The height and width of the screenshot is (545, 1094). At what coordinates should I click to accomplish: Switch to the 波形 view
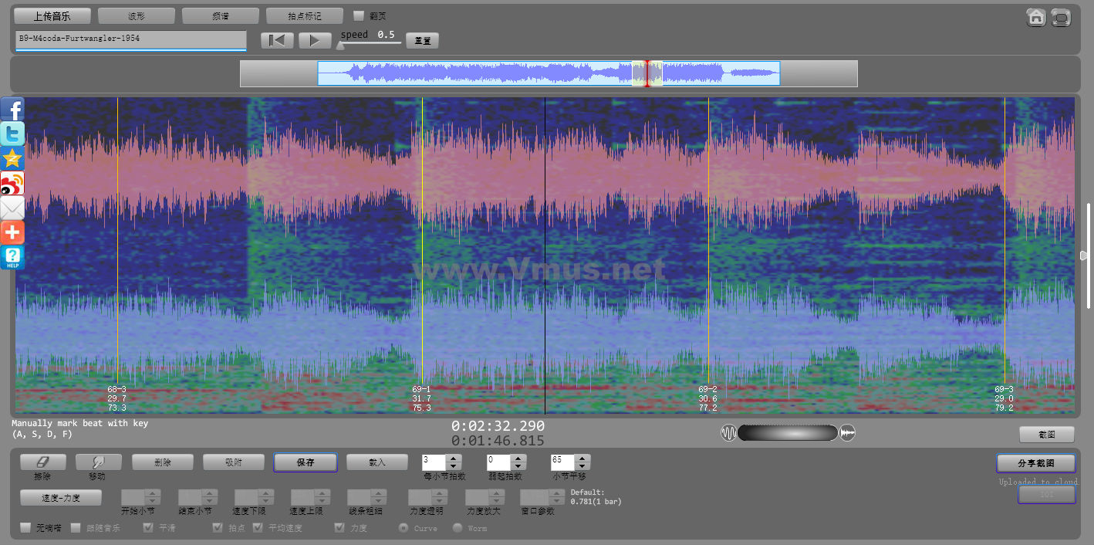(x=137, y=15)
